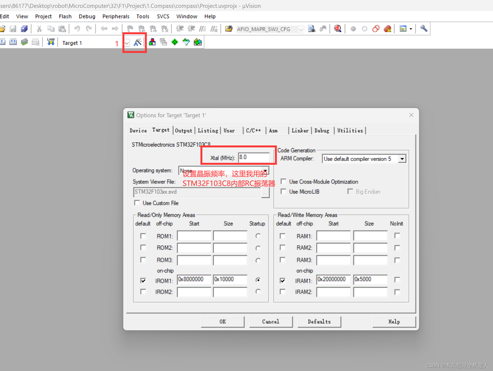Click the Redo arrow icon
This screenshot has width=493, height=371.
(x=89, y=29)
